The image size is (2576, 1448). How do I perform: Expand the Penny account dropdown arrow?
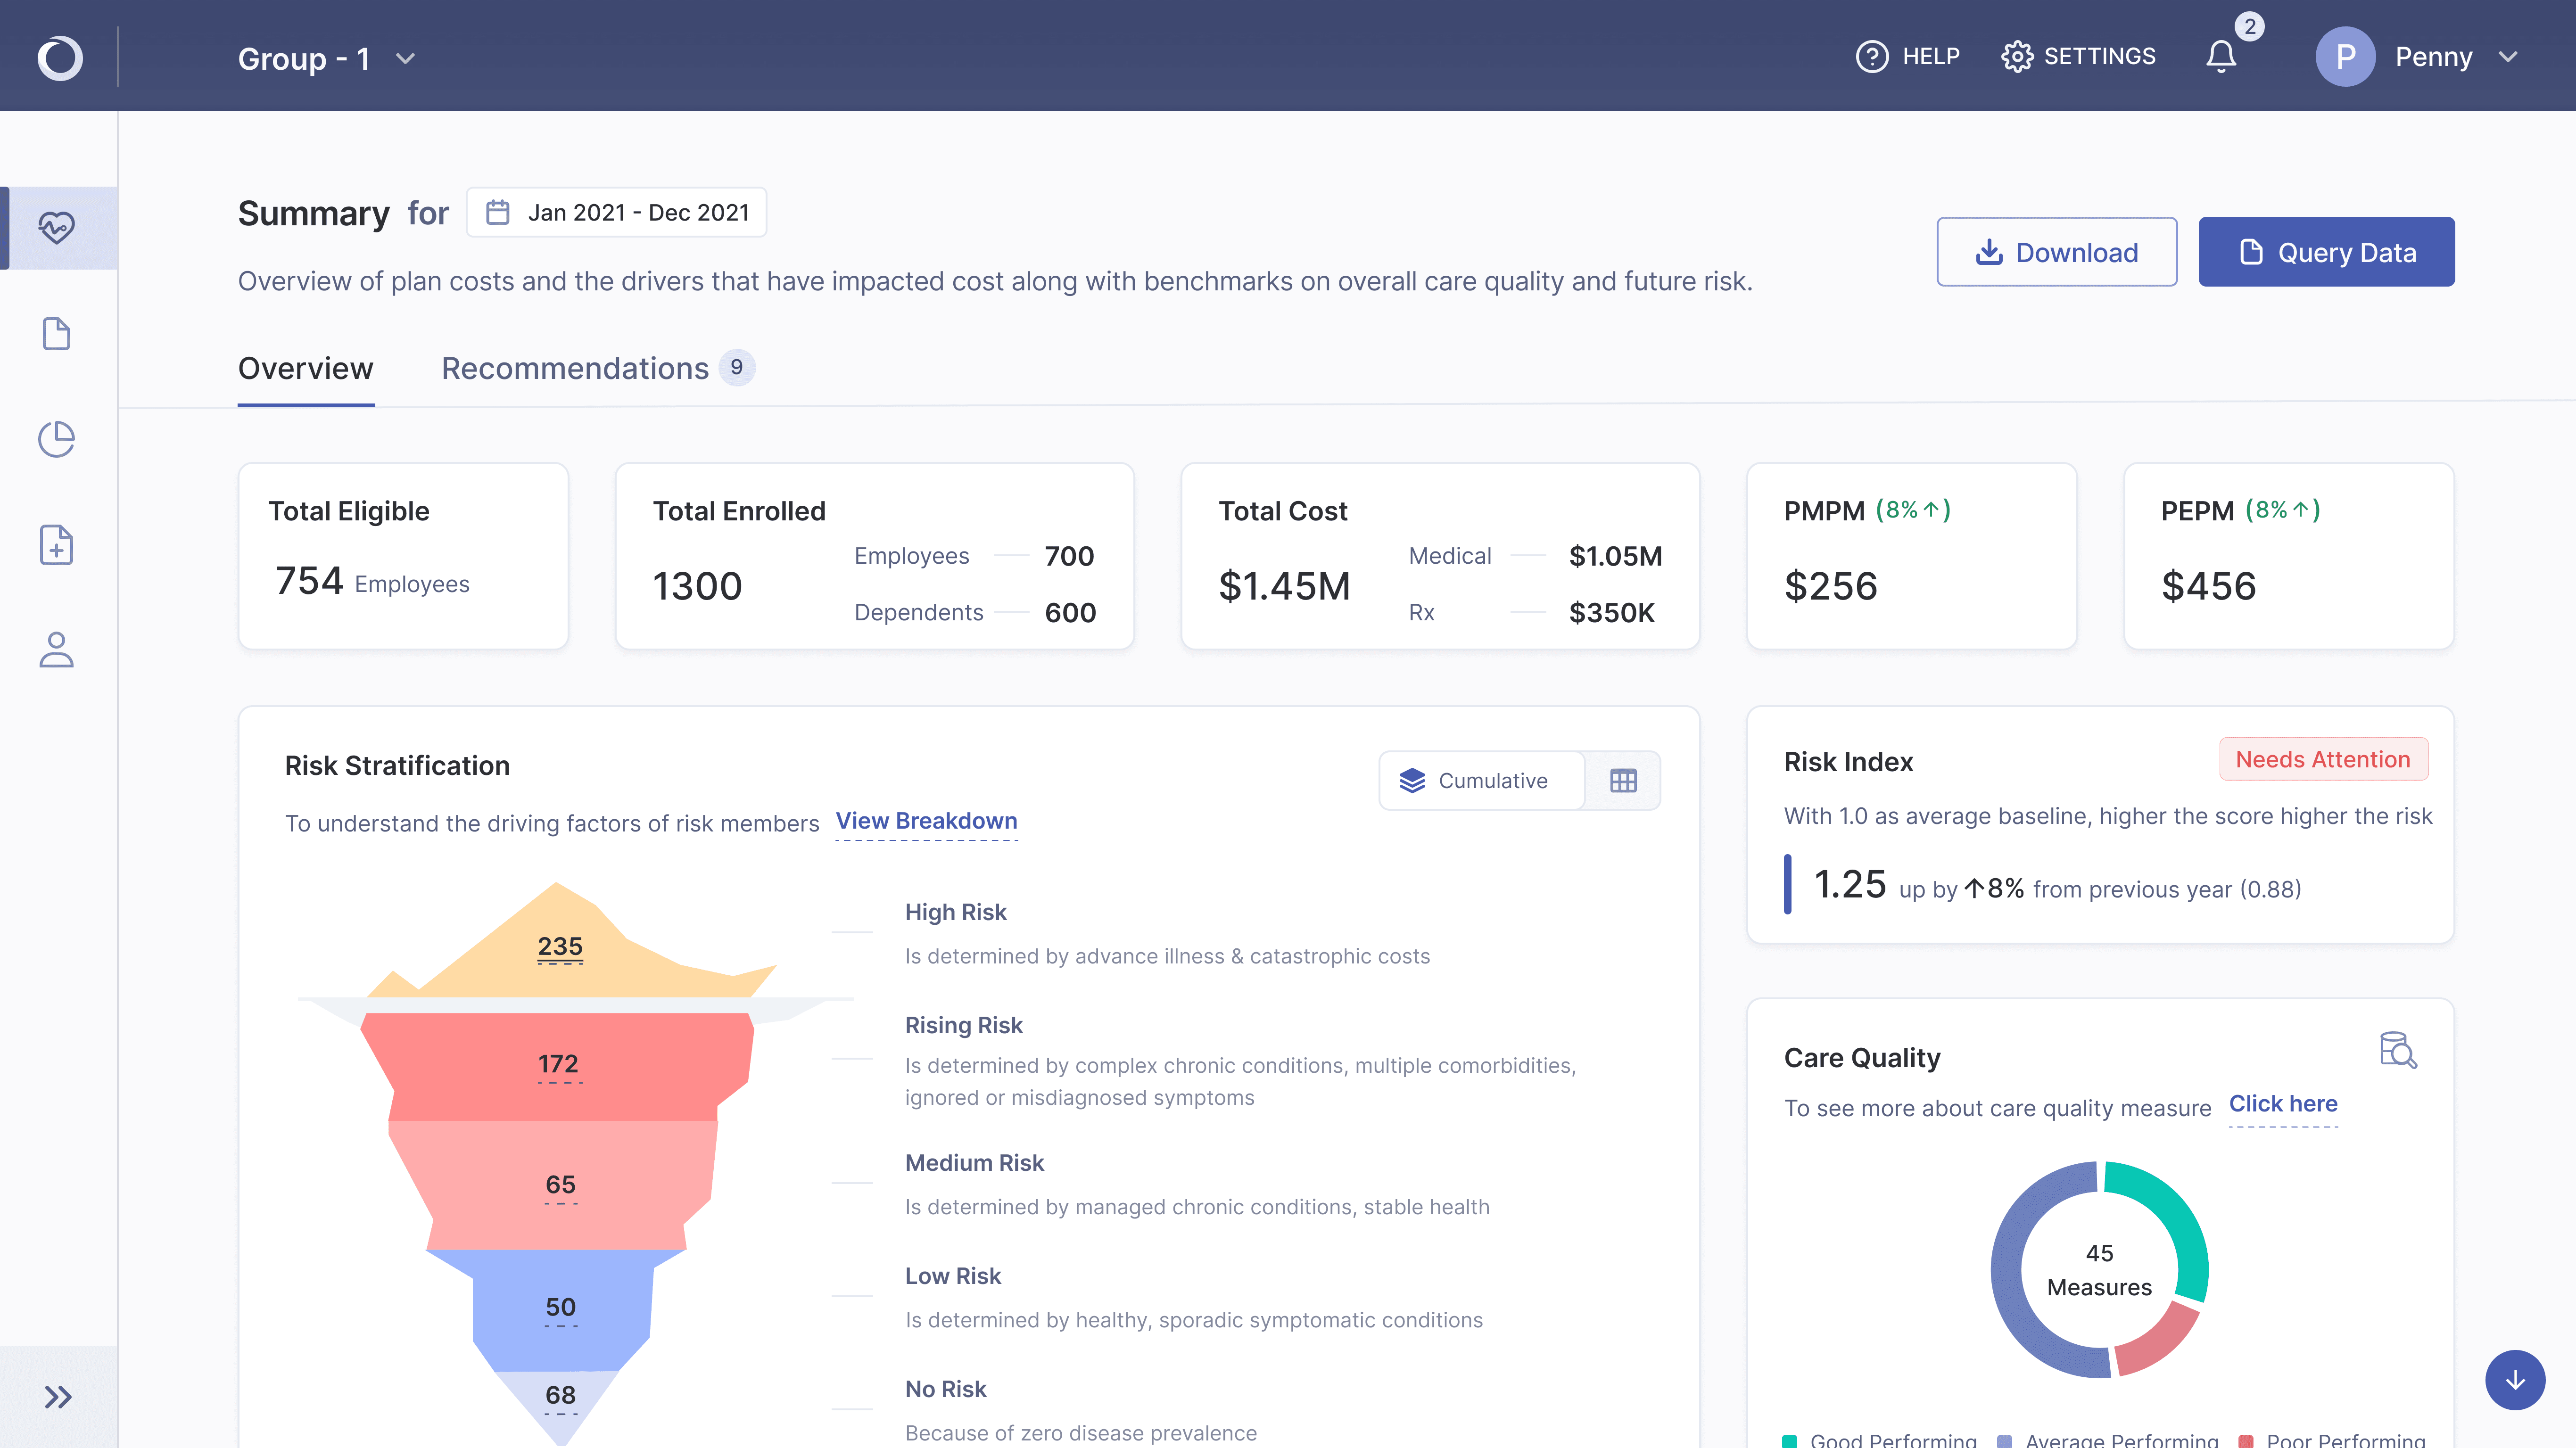coord(2508,57)
